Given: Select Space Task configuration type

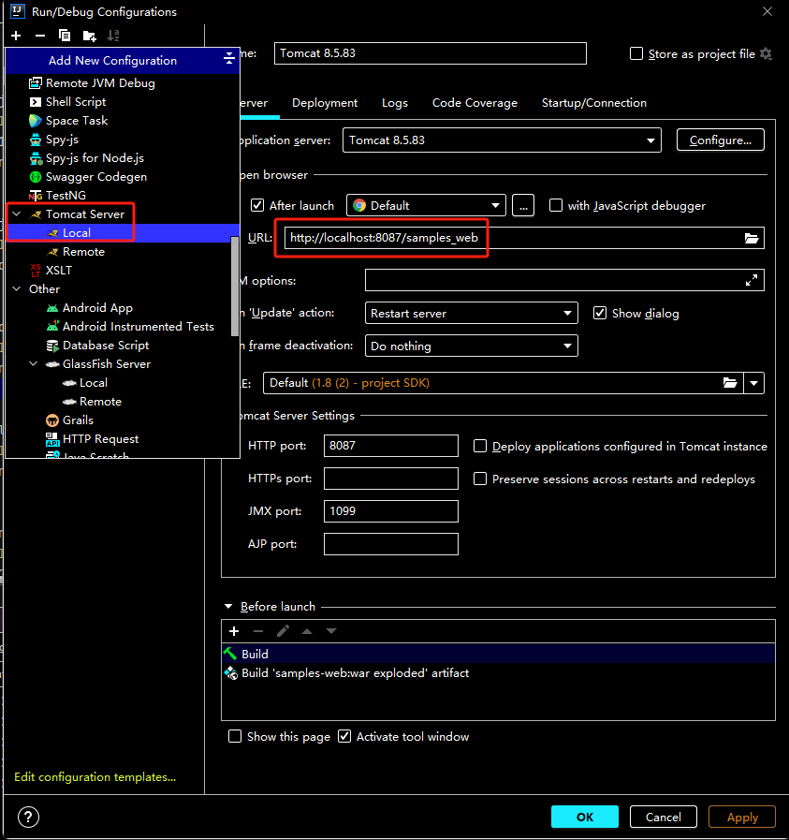Looking at the screenshot, I should click(x=77, y=121).
